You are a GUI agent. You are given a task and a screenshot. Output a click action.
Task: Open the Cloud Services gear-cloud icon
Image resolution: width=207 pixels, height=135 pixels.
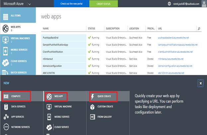pos(5,63)
